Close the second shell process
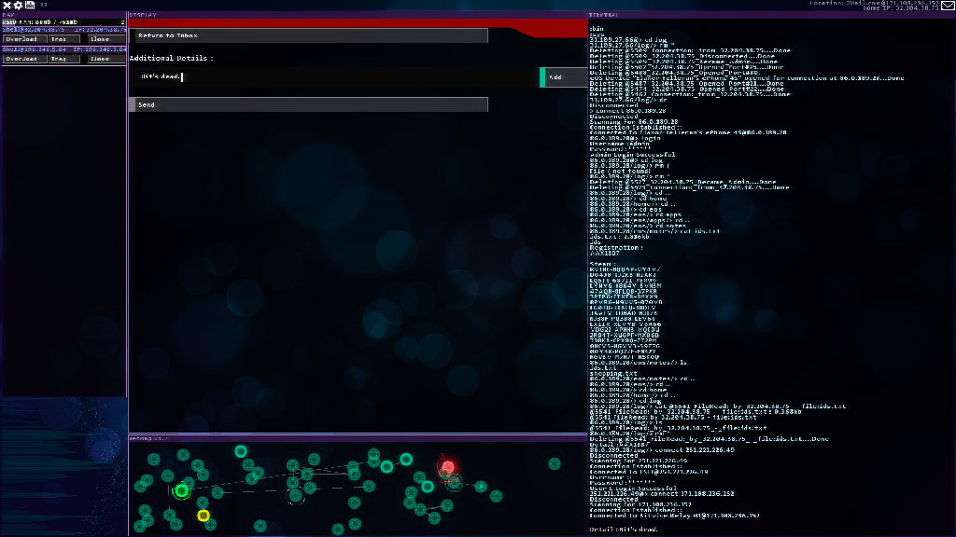This screenshot has width=956, height=537. click(100, 59)
